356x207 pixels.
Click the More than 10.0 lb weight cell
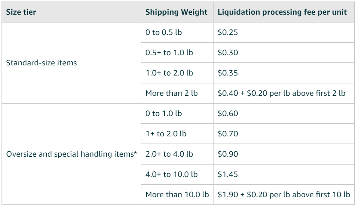pyautogui.click(x=177, y=195)
